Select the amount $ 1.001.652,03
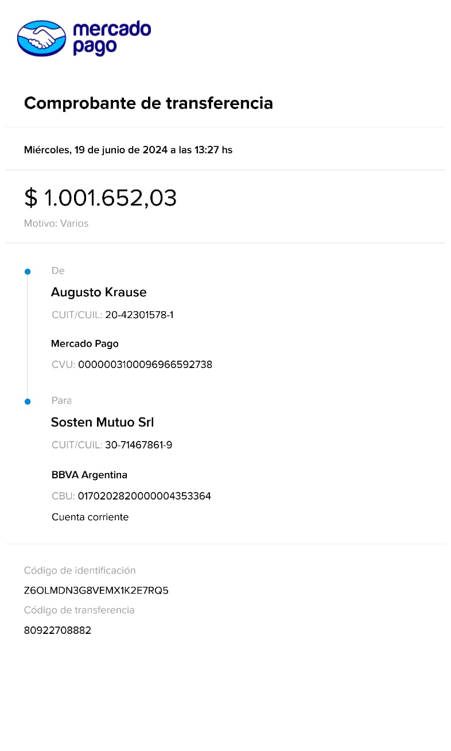Image resolution: width=451 pixels, height=751 pixels. click(100, 198)
